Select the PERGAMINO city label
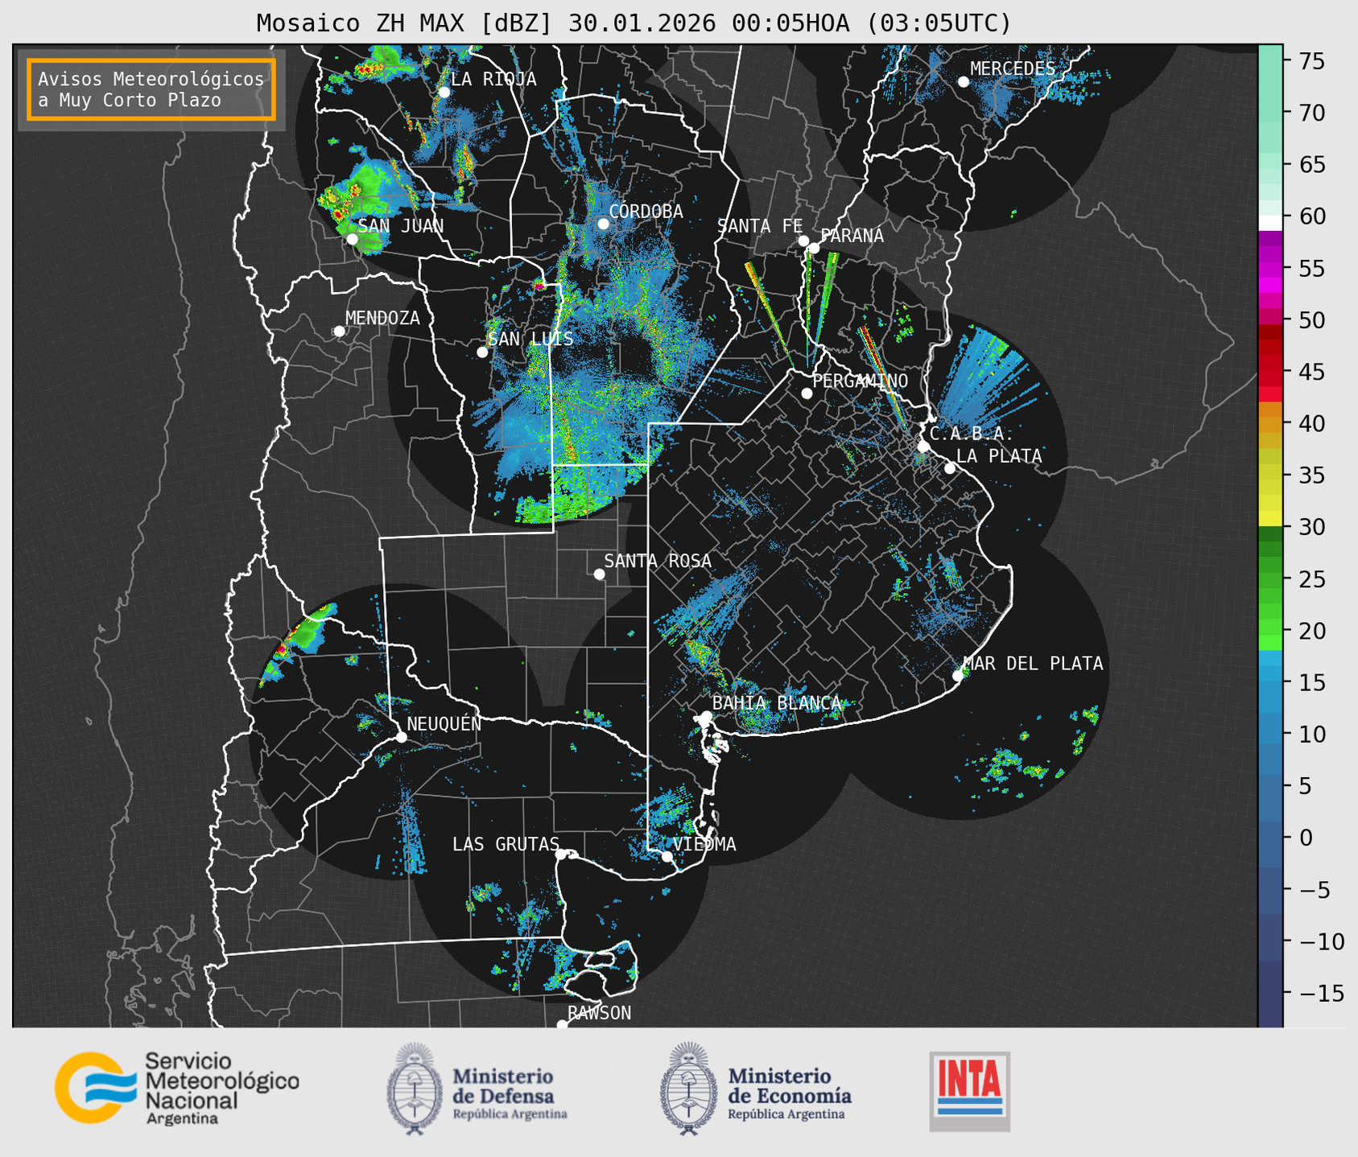Viewport: 1358px width, 1157px height. coord(861,381)
